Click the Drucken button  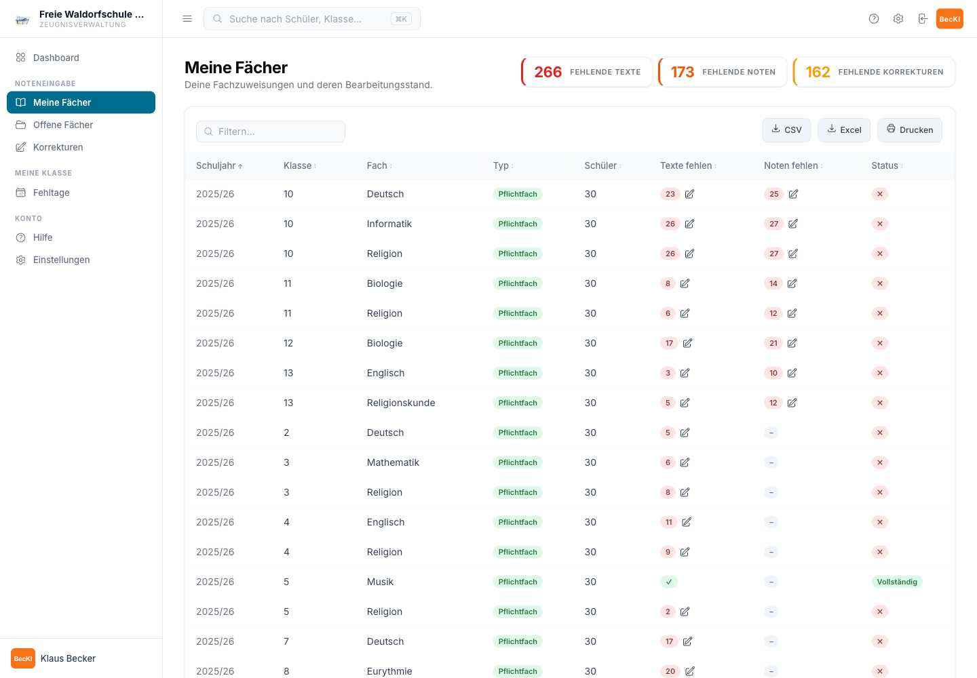click(x=910, y=129)
